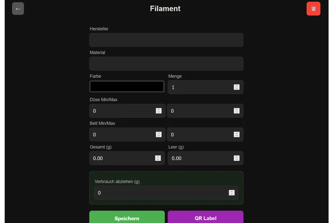Click the red trash icon top right

coord(313,9)
